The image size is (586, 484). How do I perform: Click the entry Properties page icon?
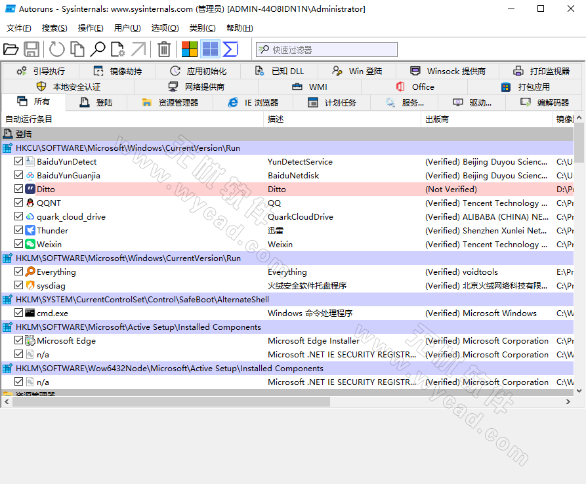click(117, 49)
